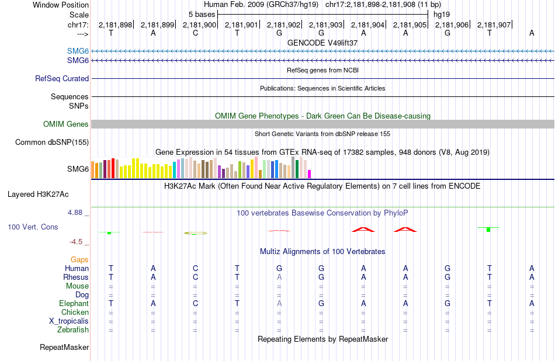Click the Rhesus alignment row label
Image resolution: width=555 pixels, height=361 pixels.
[x=76, y=277]
